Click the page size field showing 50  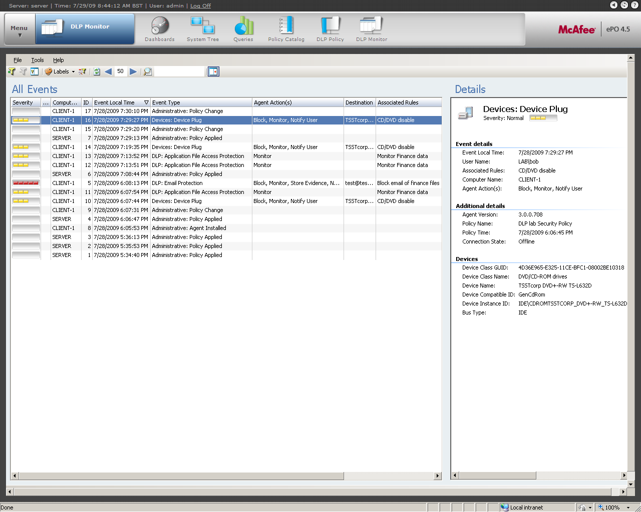click(x=120, y=71)
